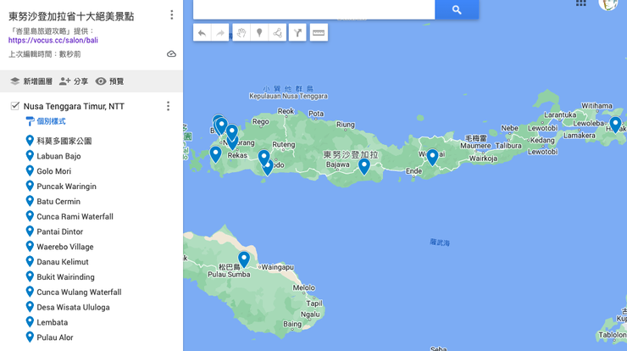The height and width of the screenshot is (351, 627).
Task: Pick the add directions tool
Action: pos(297,33)
